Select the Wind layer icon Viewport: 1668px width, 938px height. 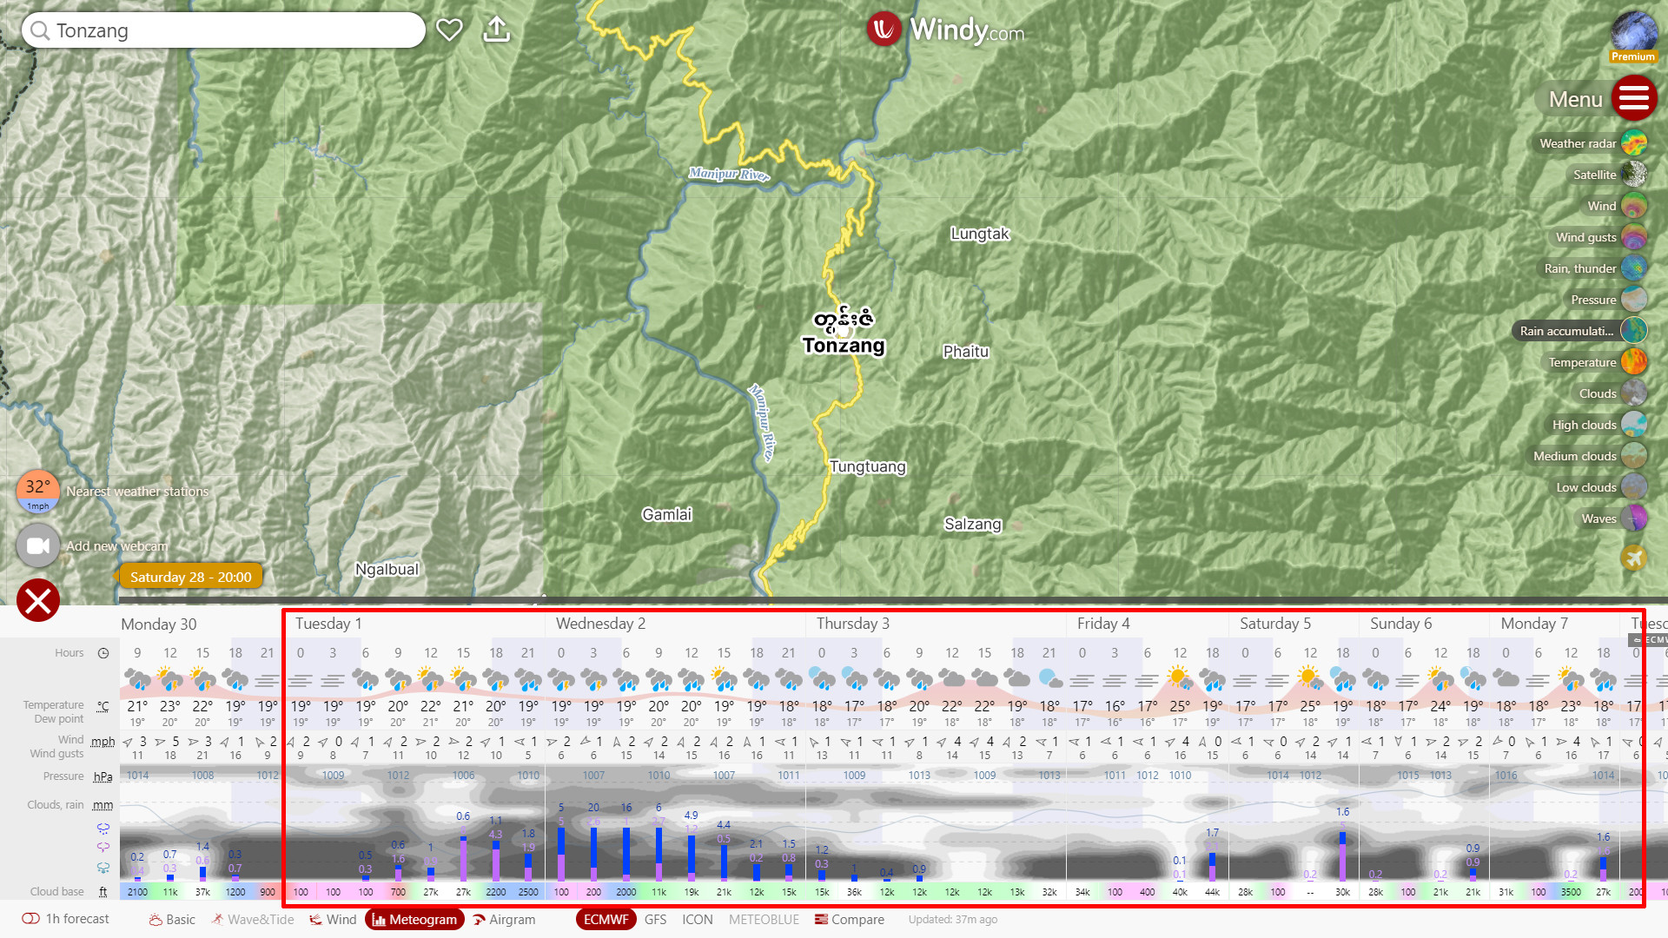1634,206
